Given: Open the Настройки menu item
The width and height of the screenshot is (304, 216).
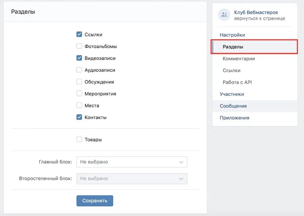Looking at the screenshot, I should point(232,34).
